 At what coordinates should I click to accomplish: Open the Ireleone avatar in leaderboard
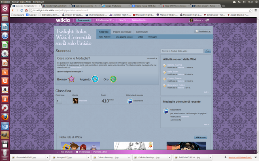tap(75, 101)
